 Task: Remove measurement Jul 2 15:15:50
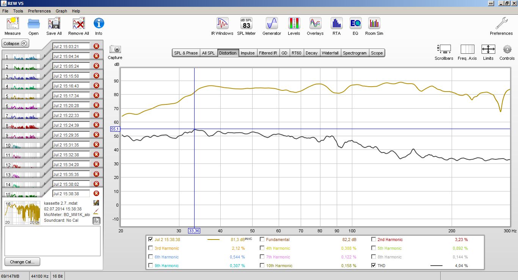click(x=96, y=76)
